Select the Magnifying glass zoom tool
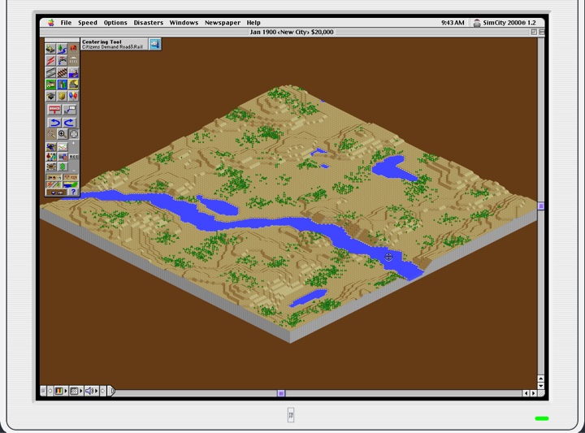The image size is (585, 433). point(62,134)
